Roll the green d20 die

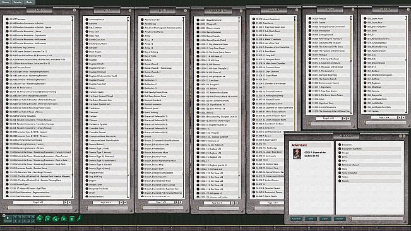(40, 218)
